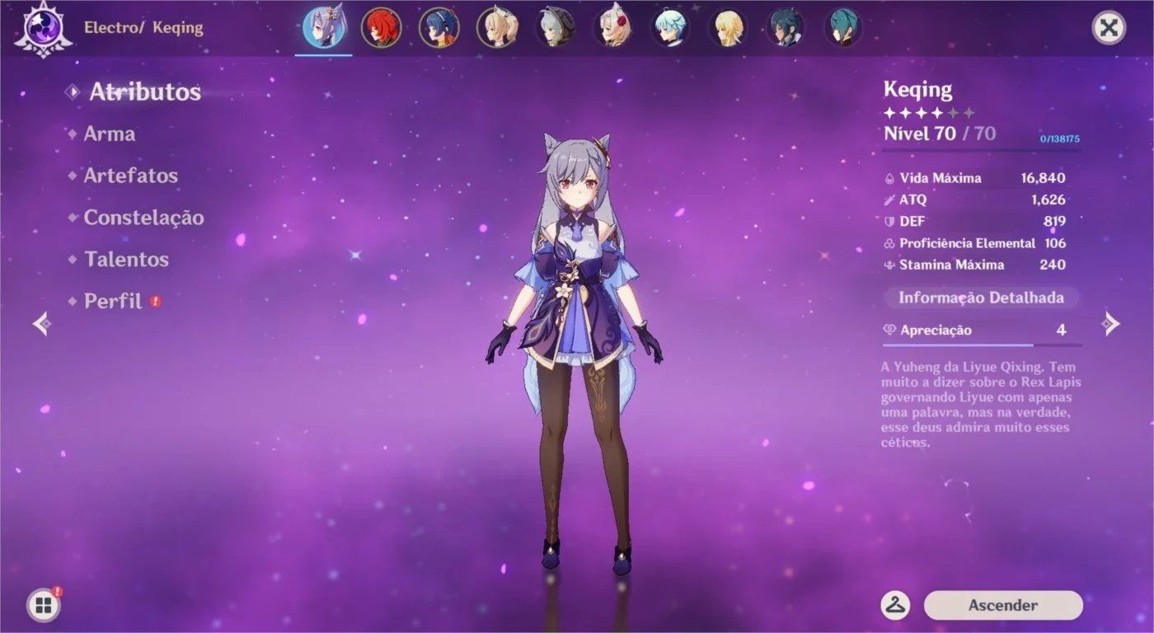Click the ATQ value 1,626

click(1048, 199)
